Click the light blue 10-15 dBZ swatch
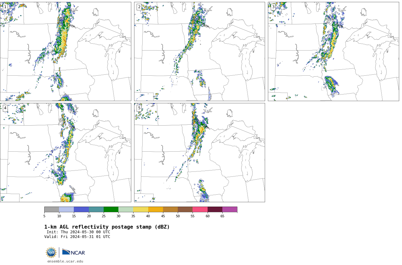402x265 pixels. tap(66, 209)
